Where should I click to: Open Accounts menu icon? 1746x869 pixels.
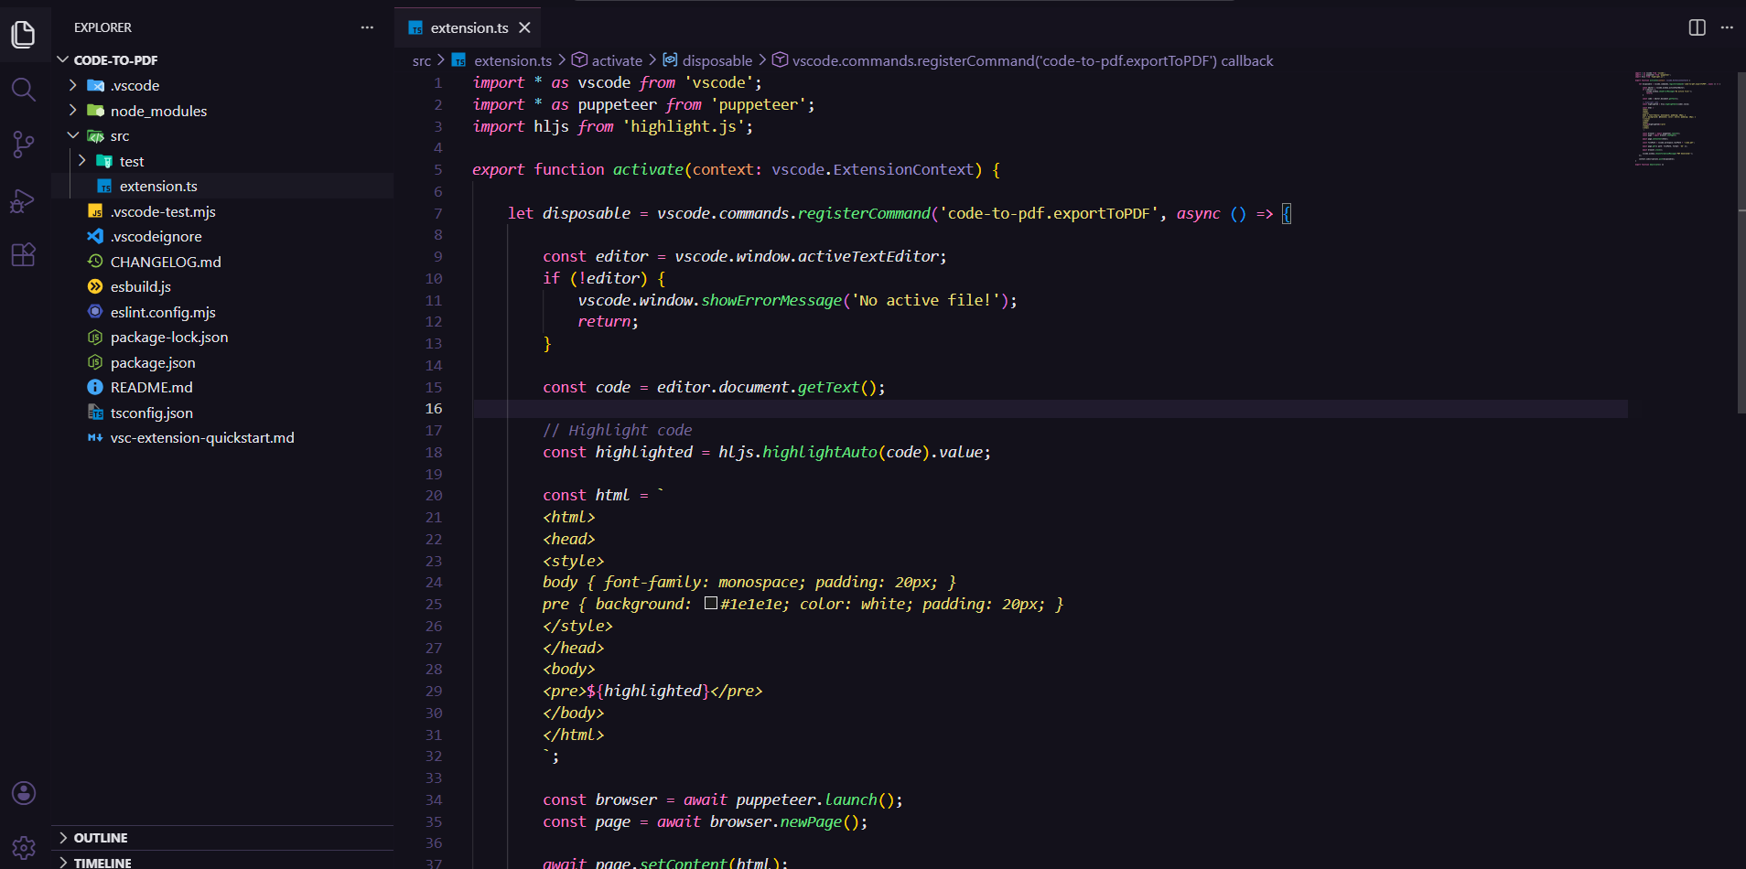click(x=24, y=793)
